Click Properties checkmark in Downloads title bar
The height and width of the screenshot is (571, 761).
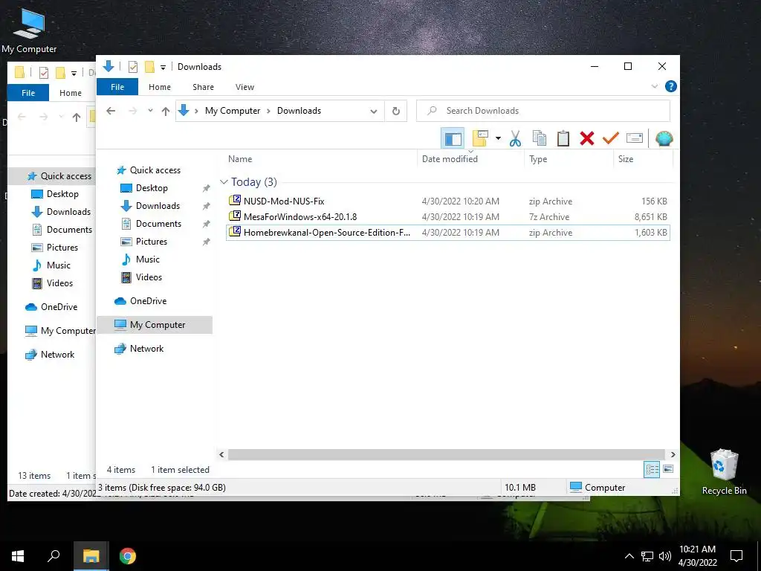click(x=132, y=66)
